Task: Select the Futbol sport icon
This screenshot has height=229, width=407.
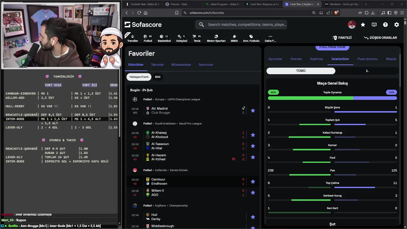Action: click(148, 38)
